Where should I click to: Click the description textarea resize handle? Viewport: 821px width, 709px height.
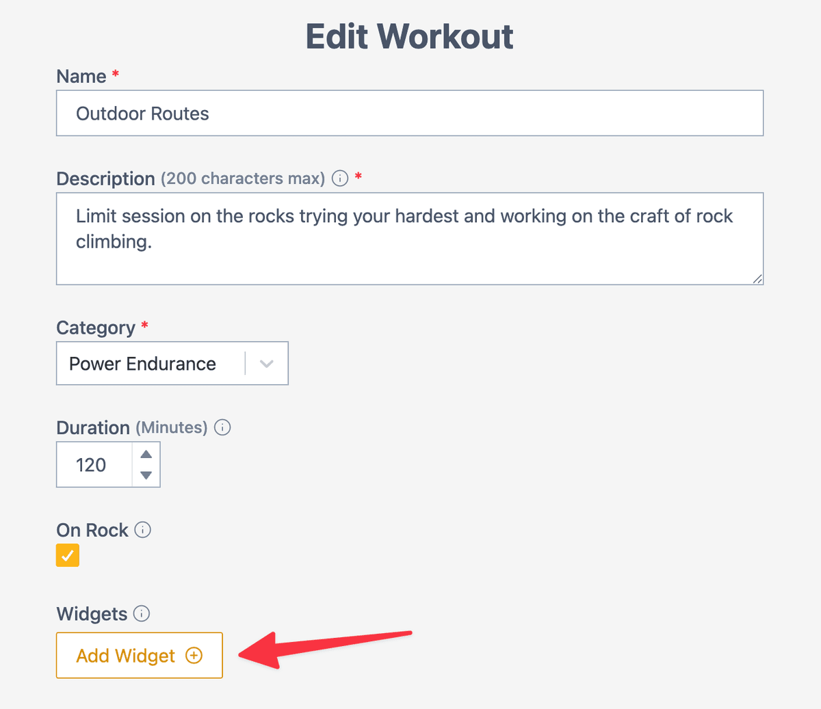pos(757,278)
